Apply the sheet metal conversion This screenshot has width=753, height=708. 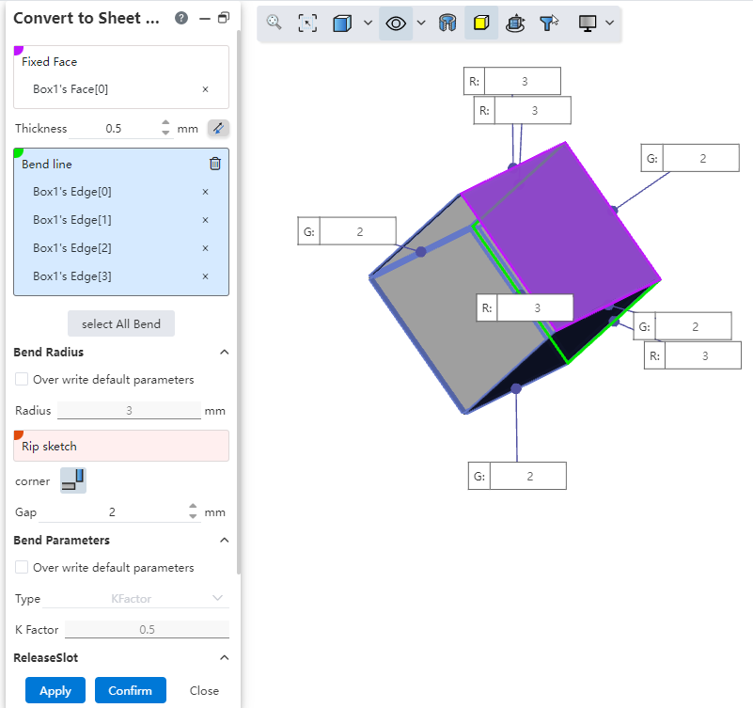(x=55, y=691)
